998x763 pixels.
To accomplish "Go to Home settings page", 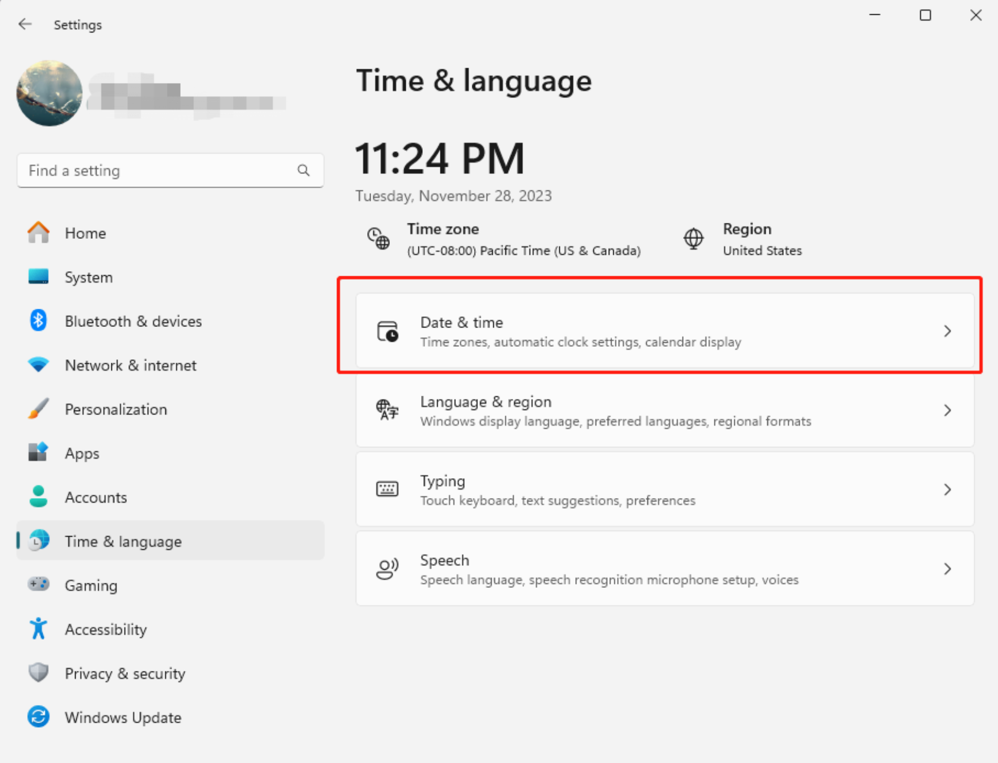I will pyautogui.click(x=85, y=233).
